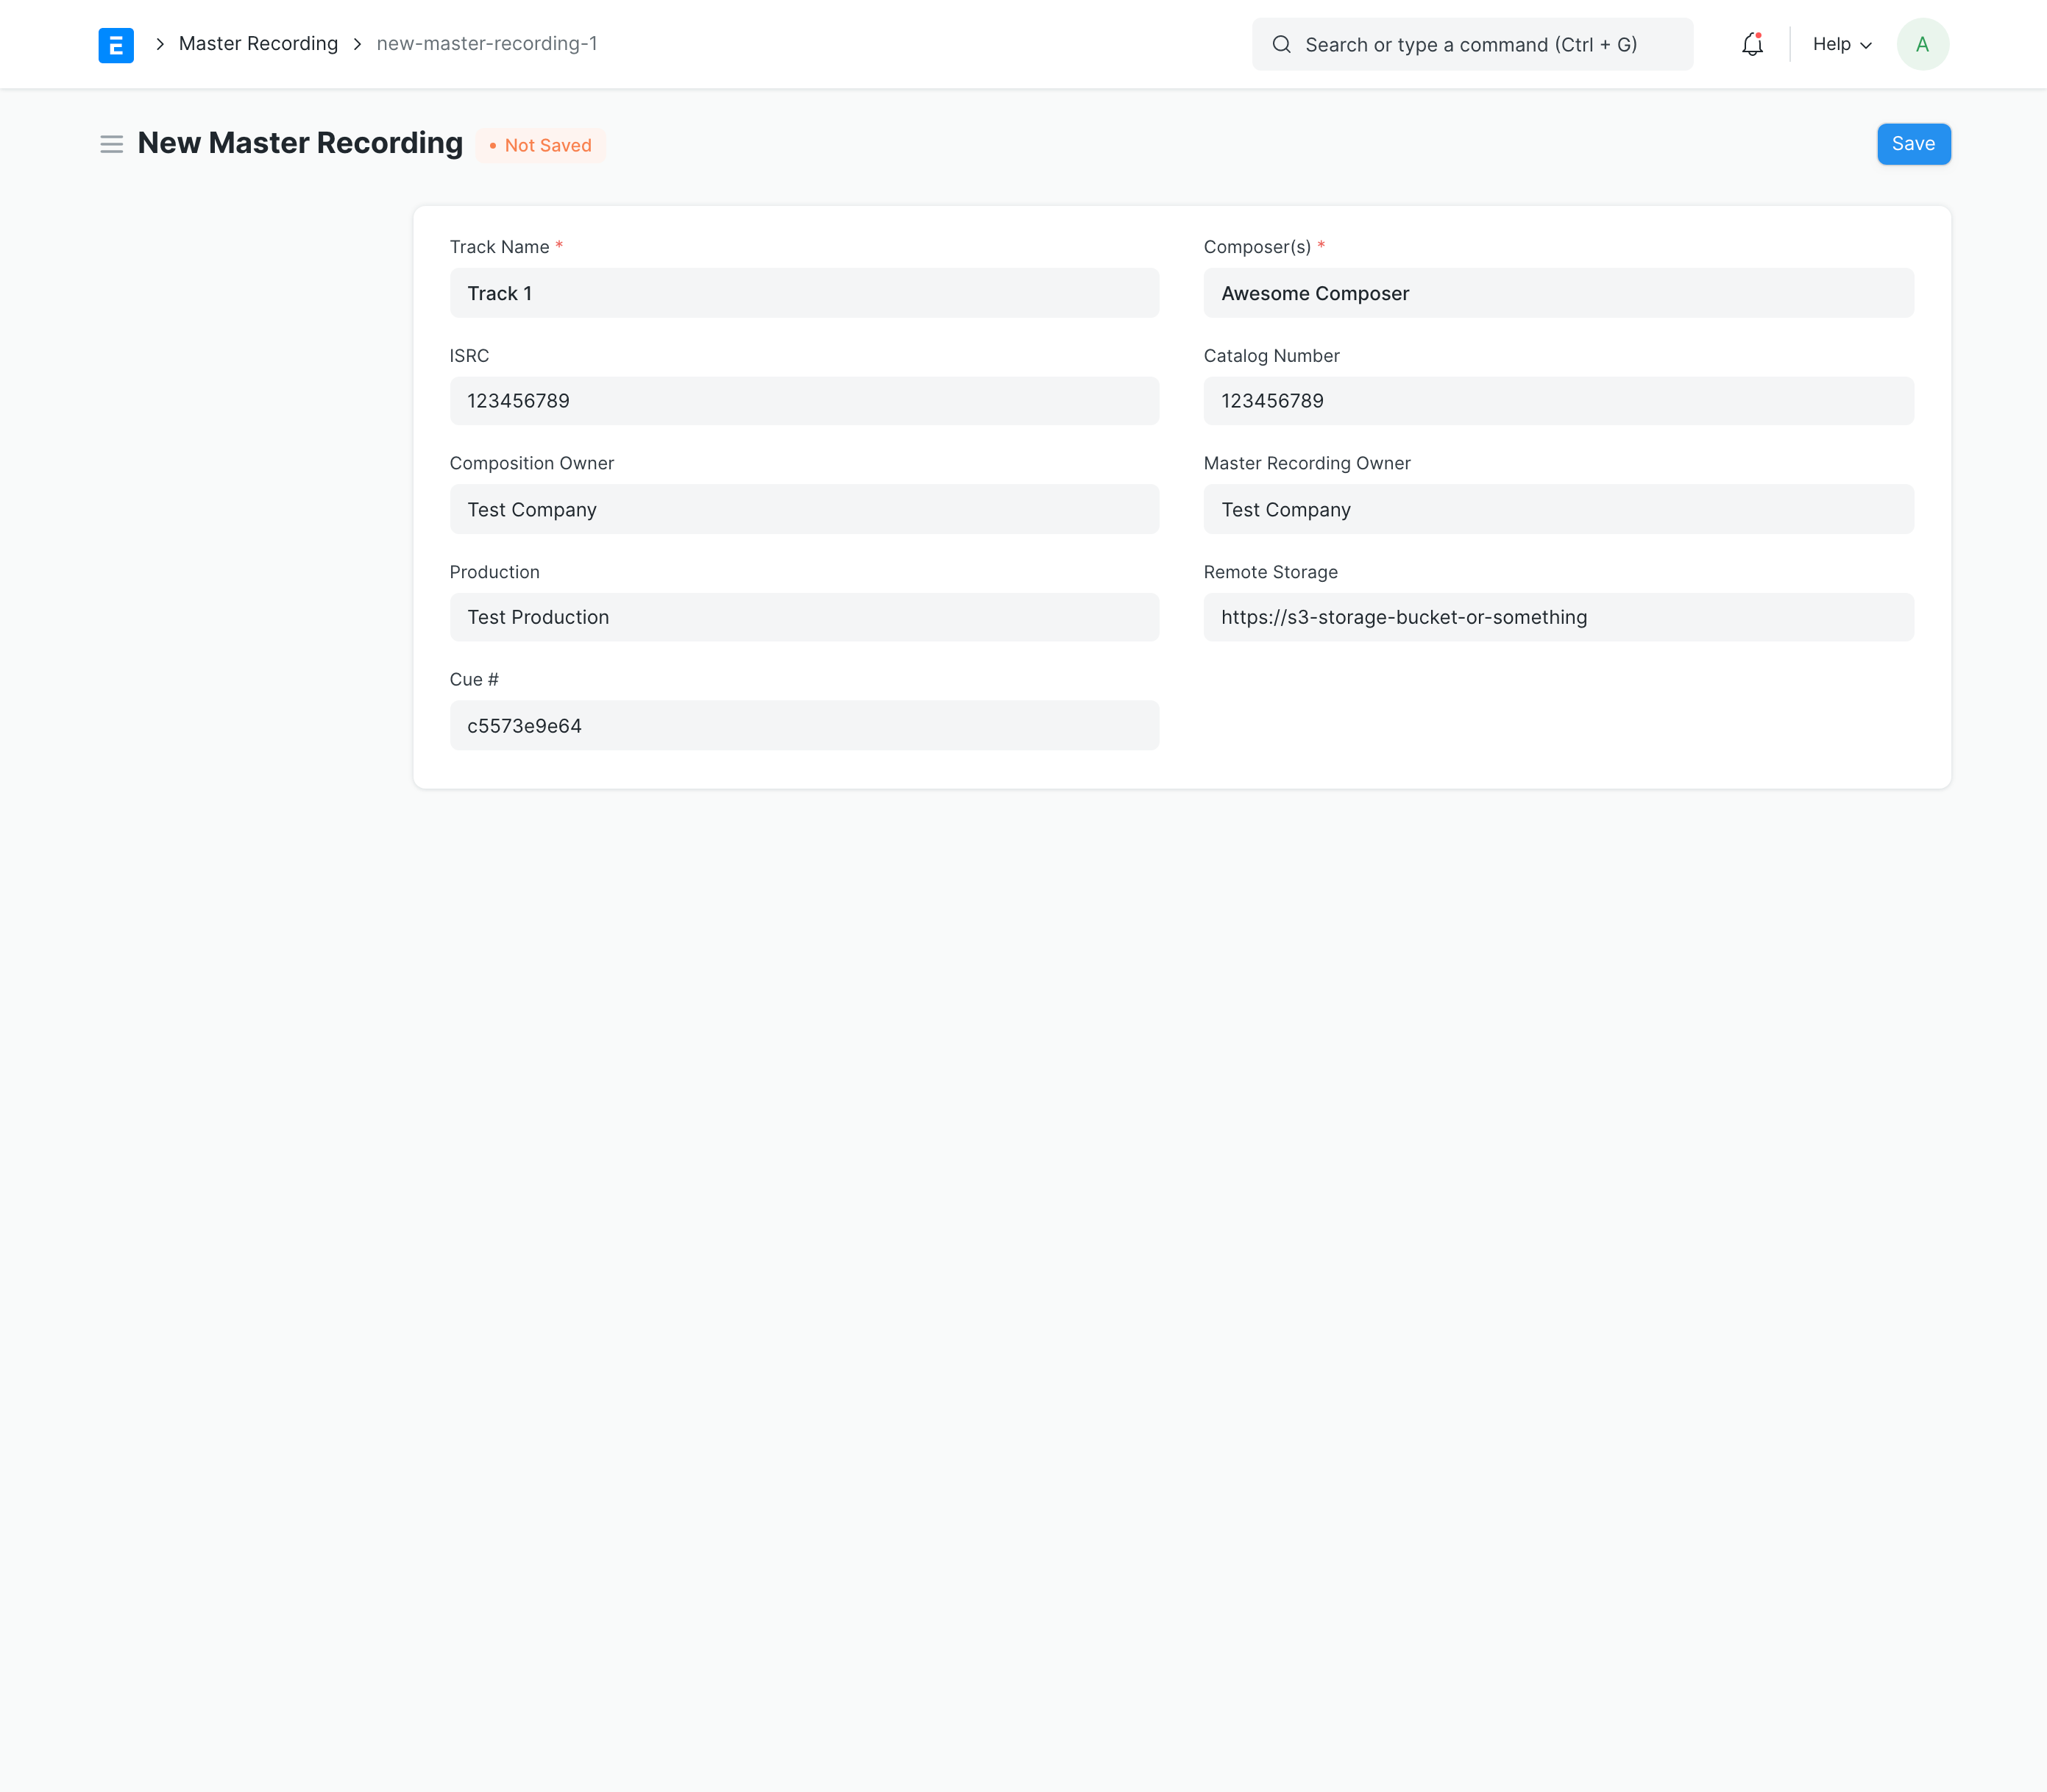Expand the Help dropdown
This screenshot has height=1792, width=2047.
(1841, 45)
